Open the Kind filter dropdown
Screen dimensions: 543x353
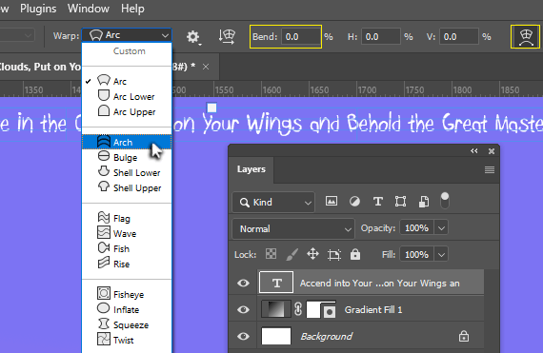273,202
